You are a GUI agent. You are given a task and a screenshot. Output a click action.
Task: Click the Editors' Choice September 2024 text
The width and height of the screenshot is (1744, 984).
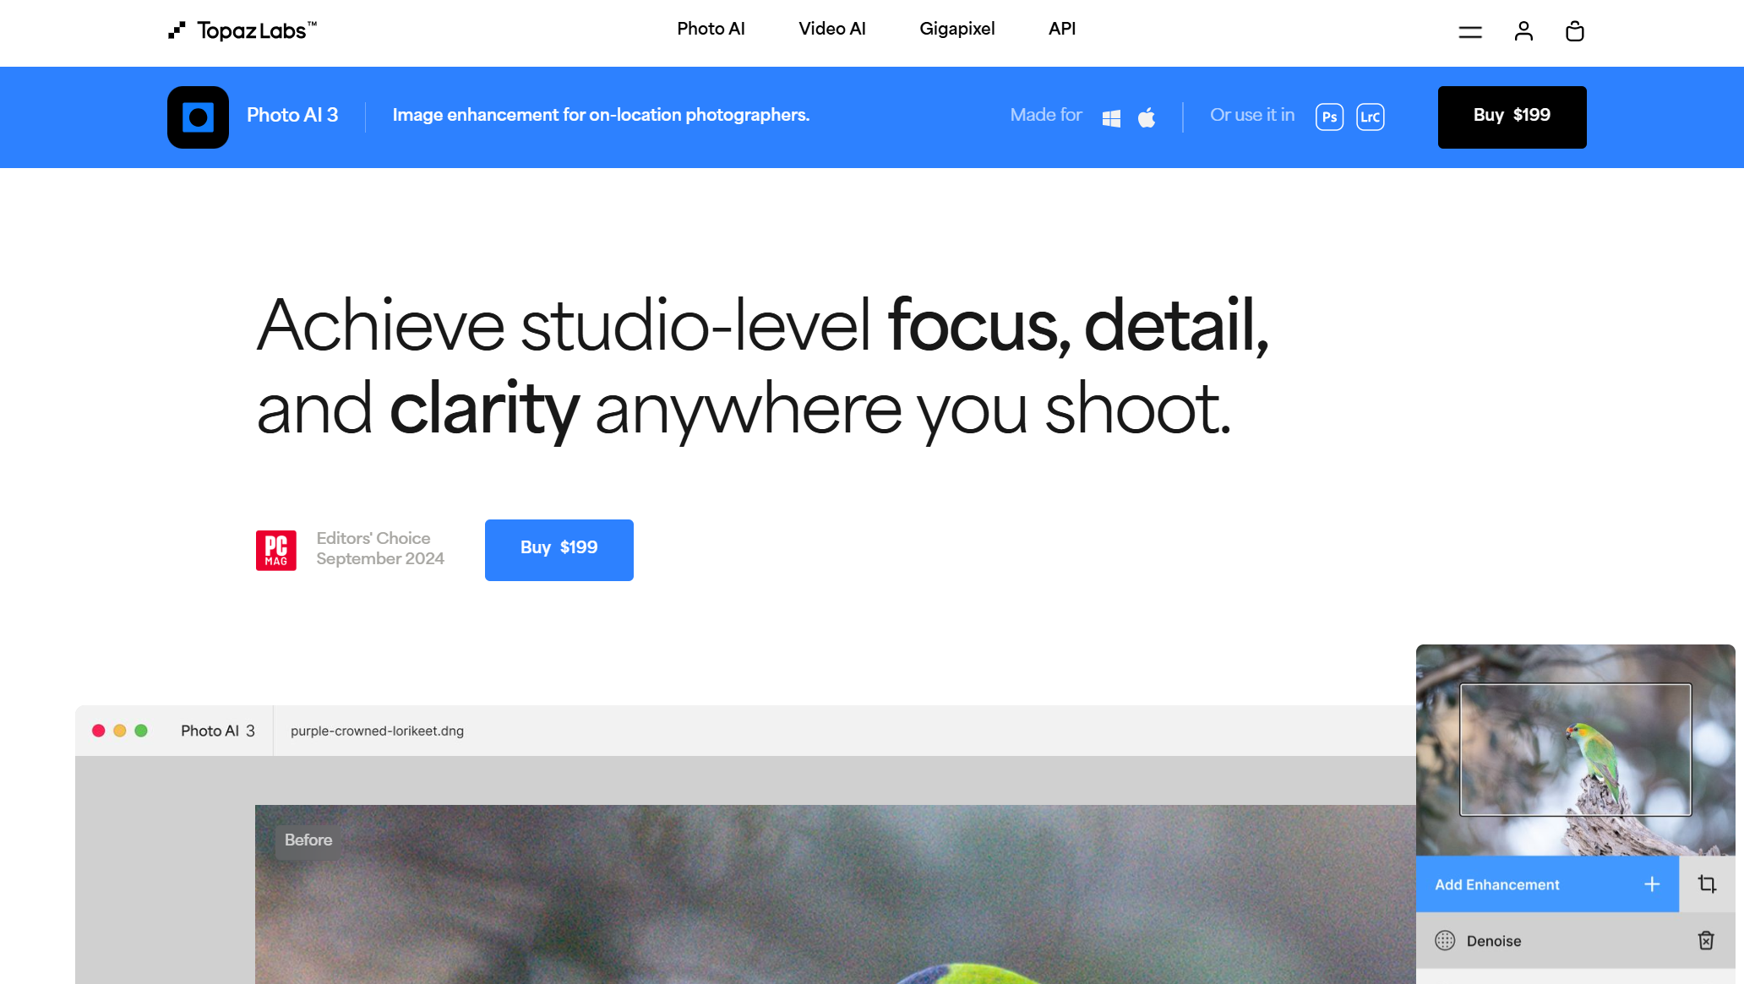379,548
